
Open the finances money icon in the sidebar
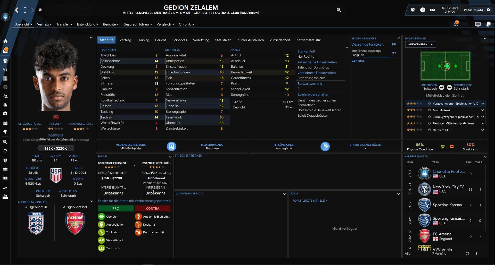click(5, 178)
